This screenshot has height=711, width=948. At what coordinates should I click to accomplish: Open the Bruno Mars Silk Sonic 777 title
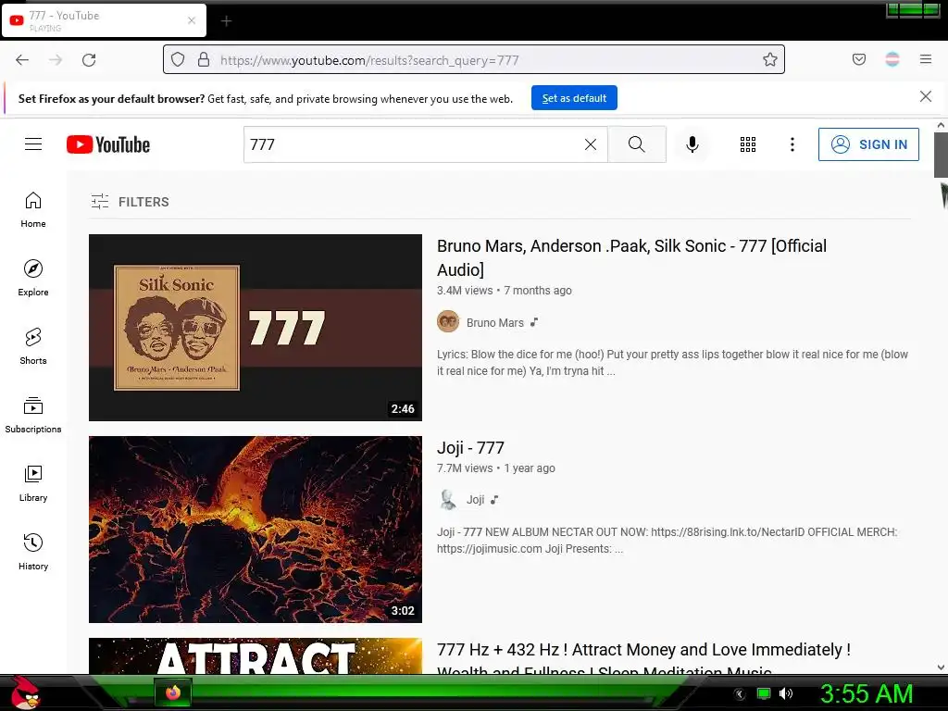631,257
